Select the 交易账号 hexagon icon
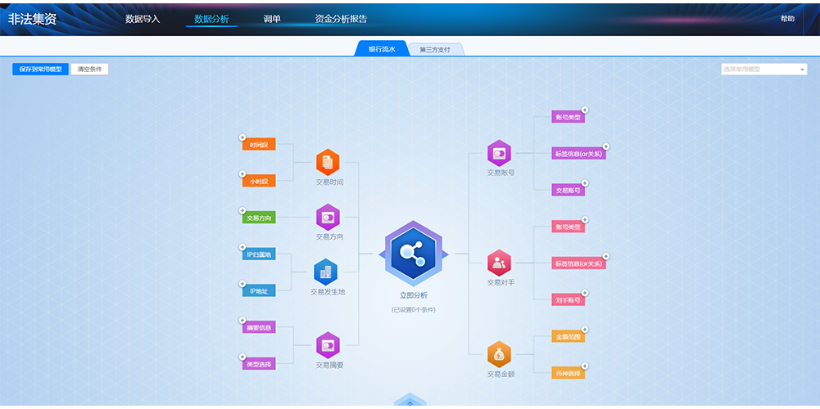The height and width of the screenshot is (409, 820). [499, 153]
